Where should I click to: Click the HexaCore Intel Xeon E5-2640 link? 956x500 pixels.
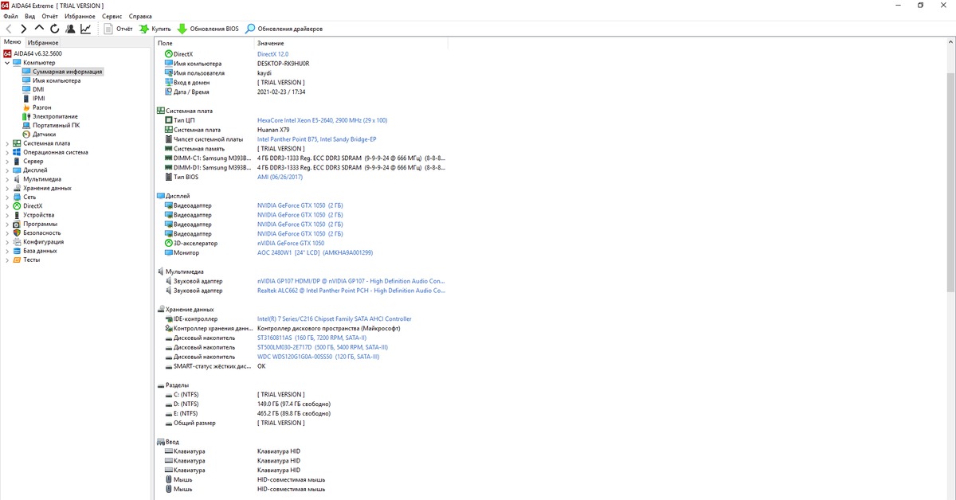pos(322,120)
